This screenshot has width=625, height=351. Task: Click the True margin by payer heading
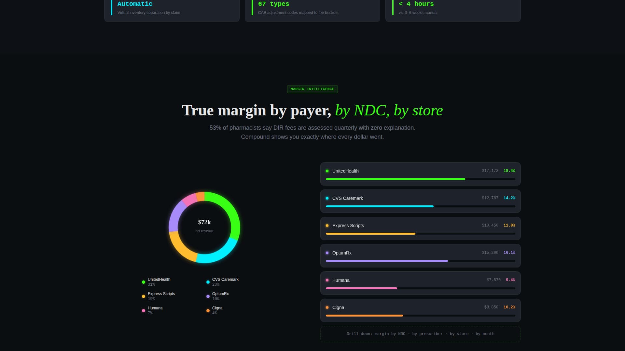click(312, 110)
